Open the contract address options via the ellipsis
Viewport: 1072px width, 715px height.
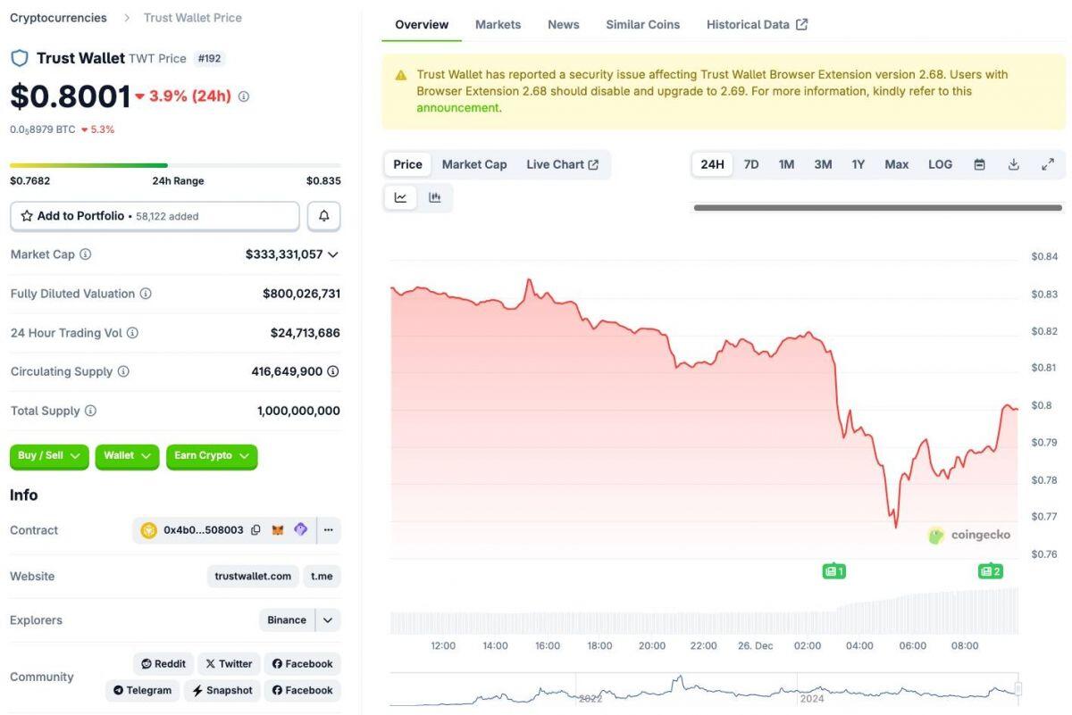point(328,529)
